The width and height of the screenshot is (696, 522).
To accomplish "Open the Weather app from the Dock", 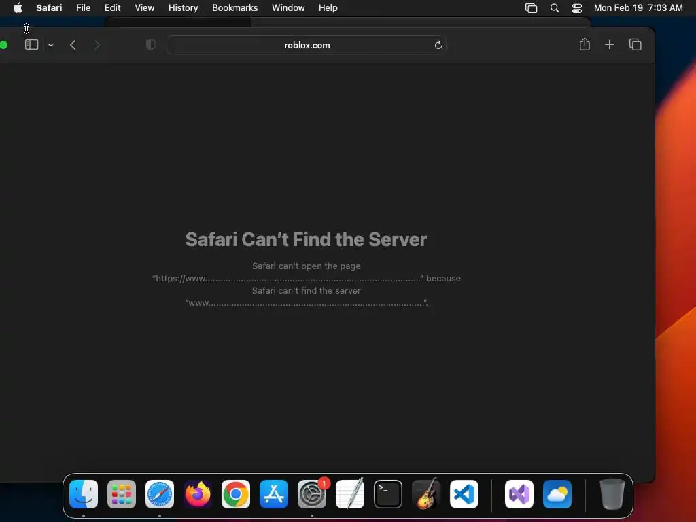I will 557,494.
